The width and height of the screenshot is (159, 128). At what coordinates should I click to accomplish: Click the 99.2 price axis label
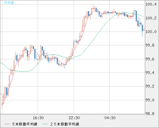(150, 86)
